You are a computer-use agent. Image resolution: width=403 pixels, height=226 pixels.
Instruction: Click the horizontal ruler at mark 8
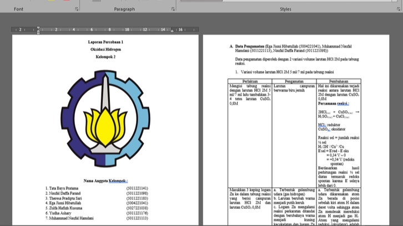(x=109, y=29)
